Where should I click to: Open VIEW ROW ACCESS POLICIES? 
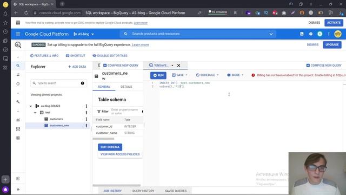(x=120, y=154)
